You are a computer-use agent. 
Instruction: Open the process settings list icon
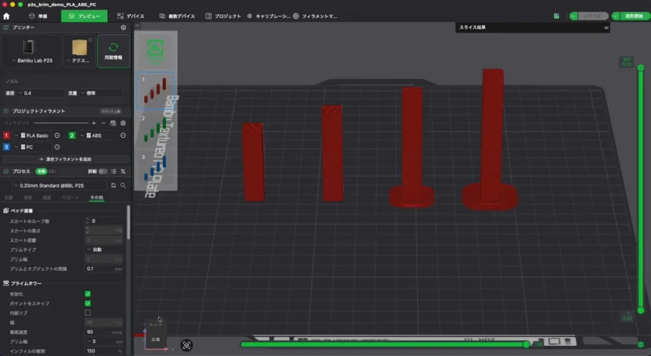click(113, 171)
